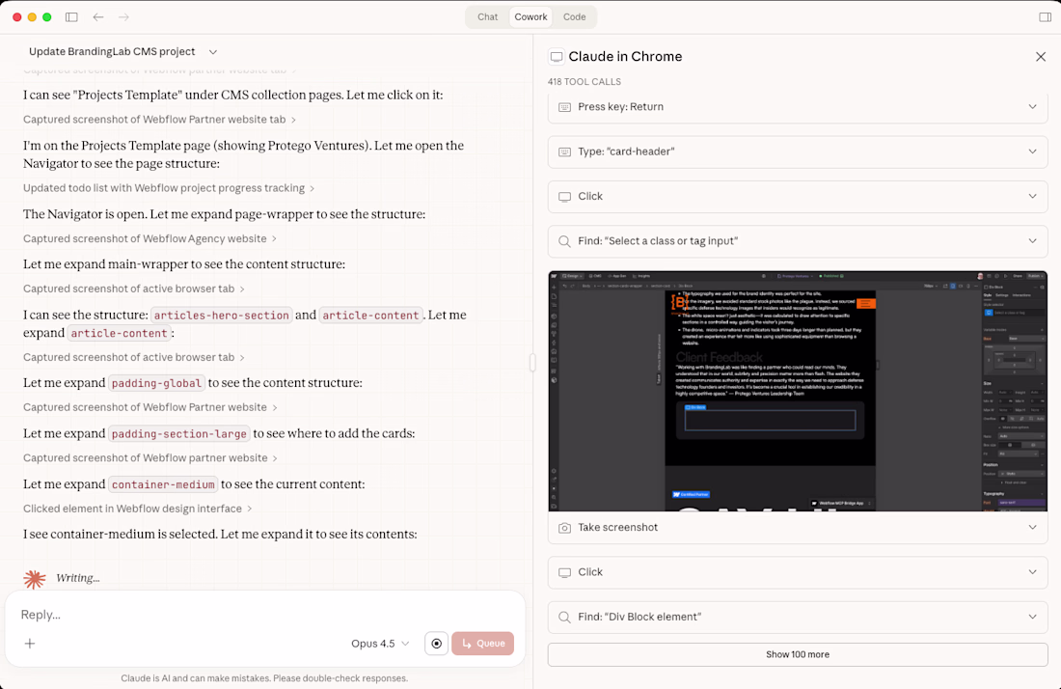Open Captured screenshot of Webflow Agency website link
1061x689 pixels.
(x=150, y=238)
